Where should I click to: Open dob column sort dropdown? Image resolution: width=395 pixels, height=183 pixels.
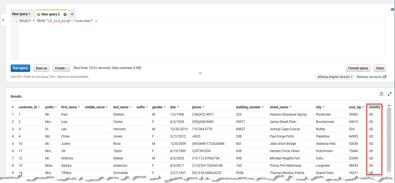[x=178, y=107]
